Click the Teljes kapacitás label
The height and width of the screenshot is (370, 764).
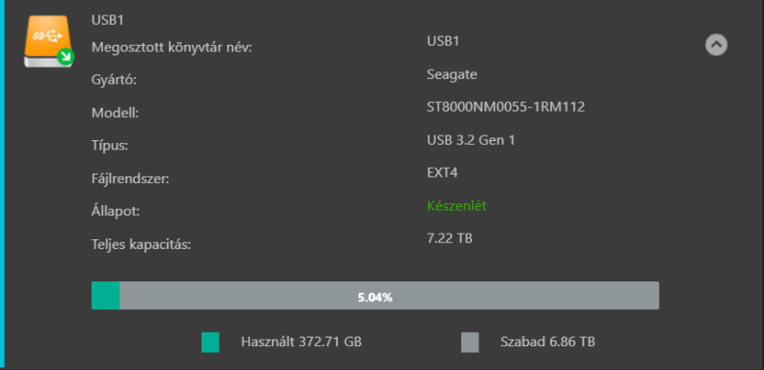click(x=141, y=244)
